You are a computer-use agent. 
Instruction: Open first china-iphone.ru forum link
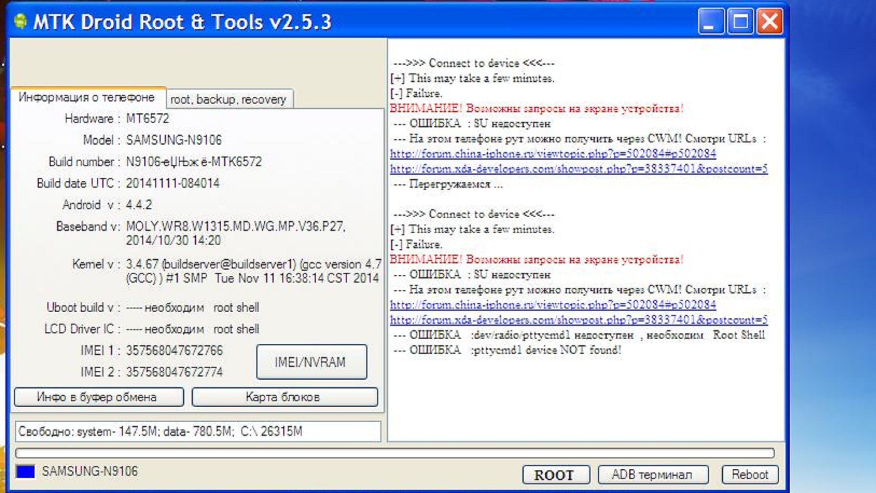click(553, 154)
